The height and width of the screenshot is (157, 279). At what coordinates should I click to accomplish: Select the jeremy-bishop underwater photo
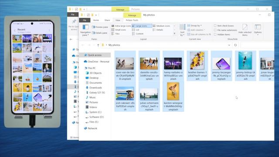245,66
